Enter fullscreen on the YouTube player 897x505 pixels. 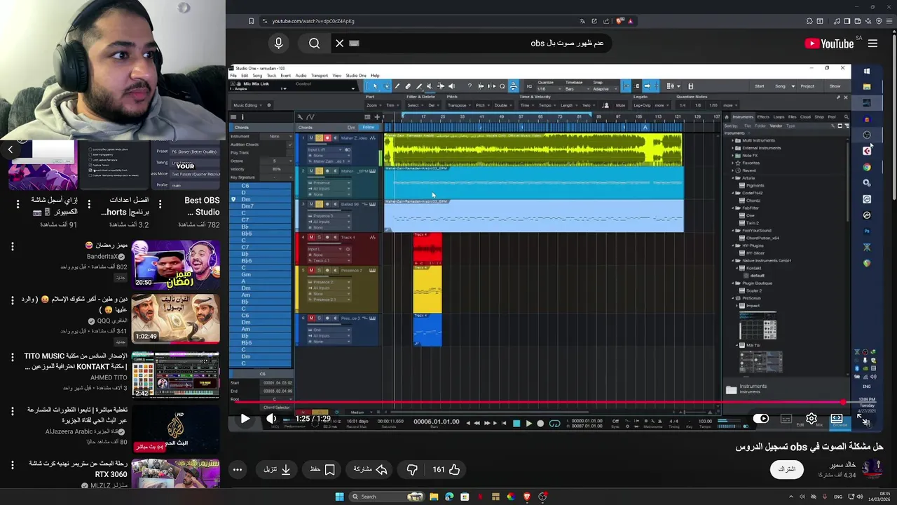(862, 419)
